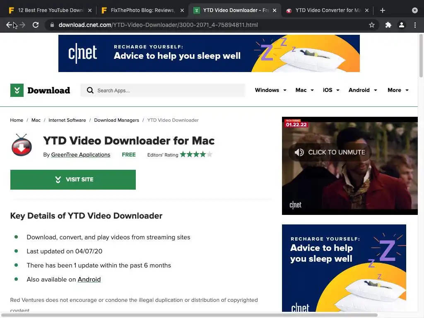The height and width of the screenshot is (318, 424).
Task: Click 'Last updated on 04/07/20' text
Action: [64, 251]
